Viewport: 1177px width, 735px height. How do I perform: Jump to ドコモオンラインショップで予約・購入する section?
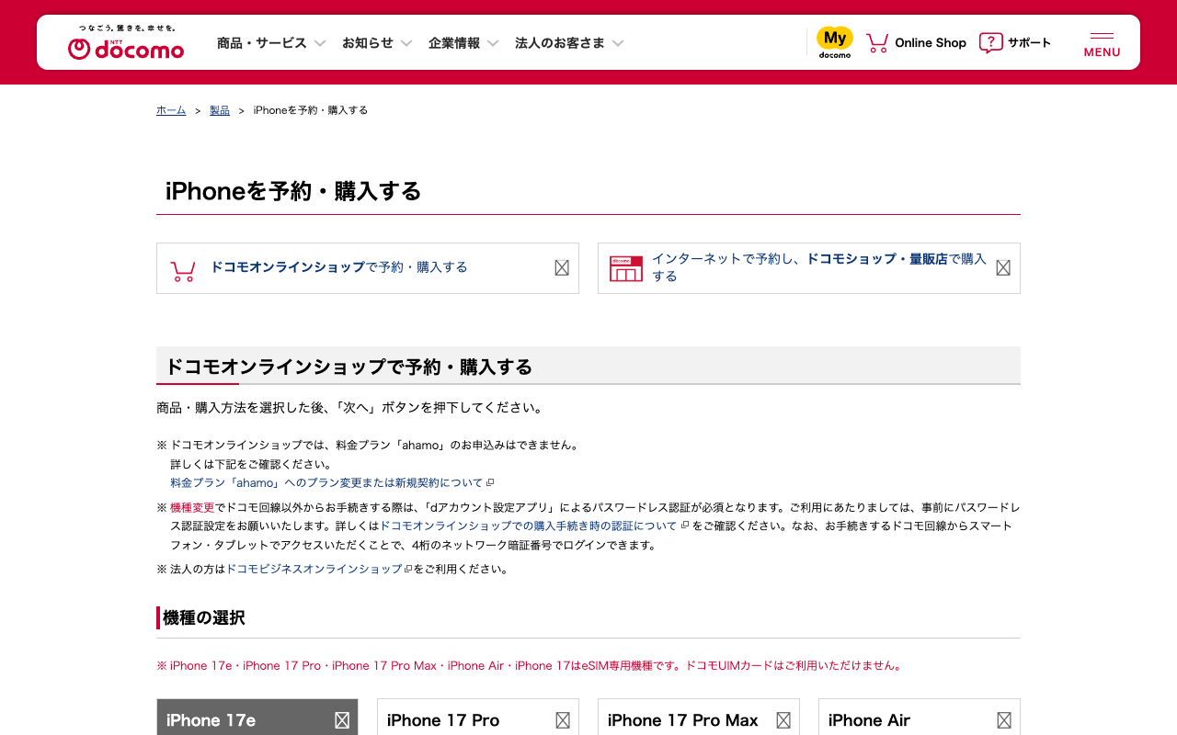pos(368,268)
